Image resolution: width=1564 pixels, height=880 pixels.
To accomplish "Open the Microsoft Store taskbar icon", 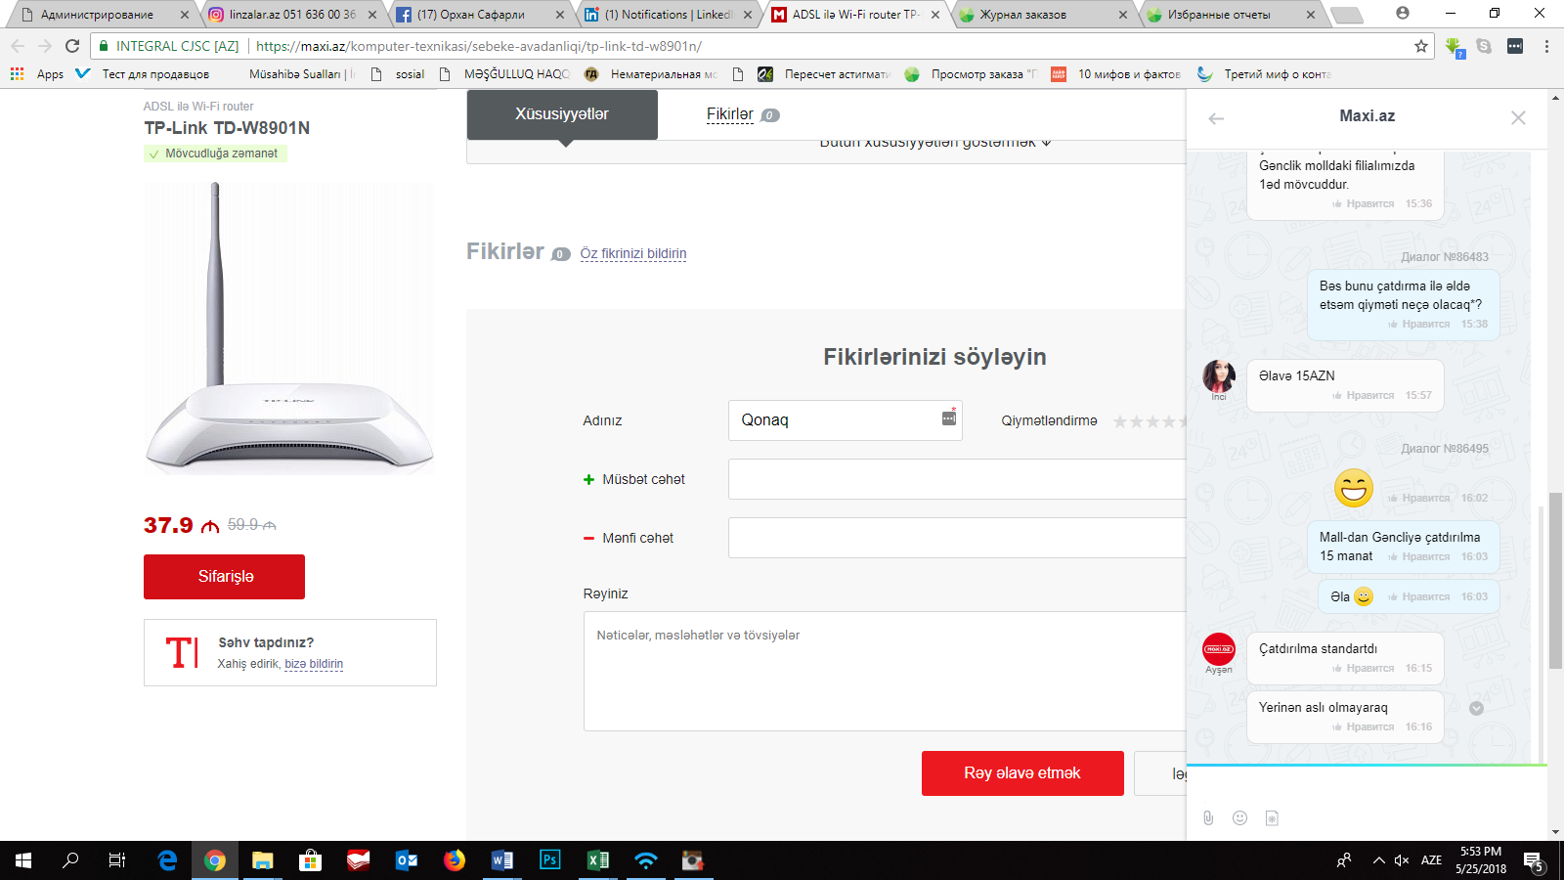I will (x=311, y=860).
